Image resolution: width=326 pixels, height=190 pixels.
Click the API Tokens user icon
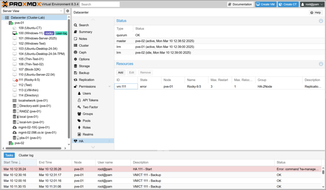[79, 100]
